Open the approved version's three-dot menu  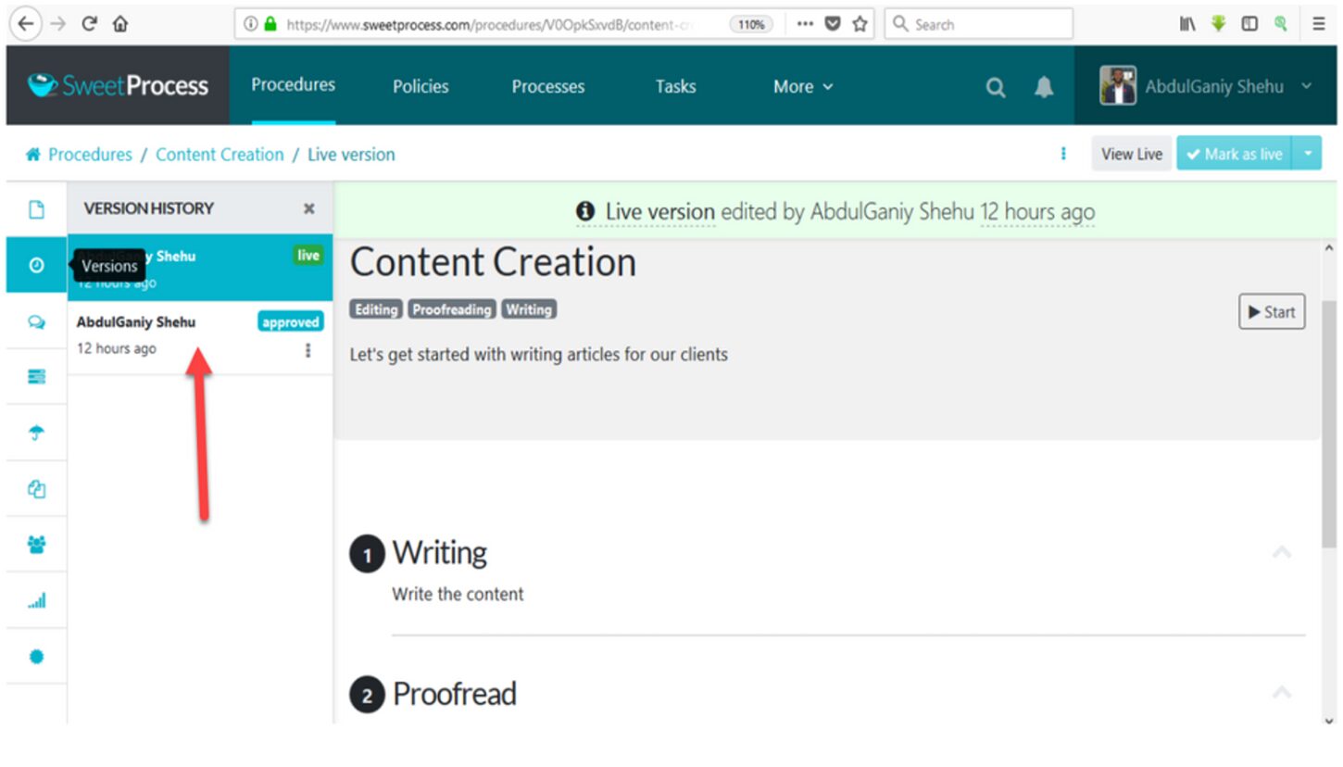[308, 350]
